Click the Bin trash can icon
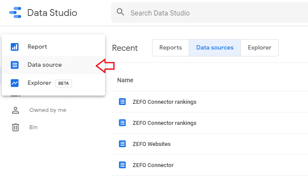 tap(16, 127)
